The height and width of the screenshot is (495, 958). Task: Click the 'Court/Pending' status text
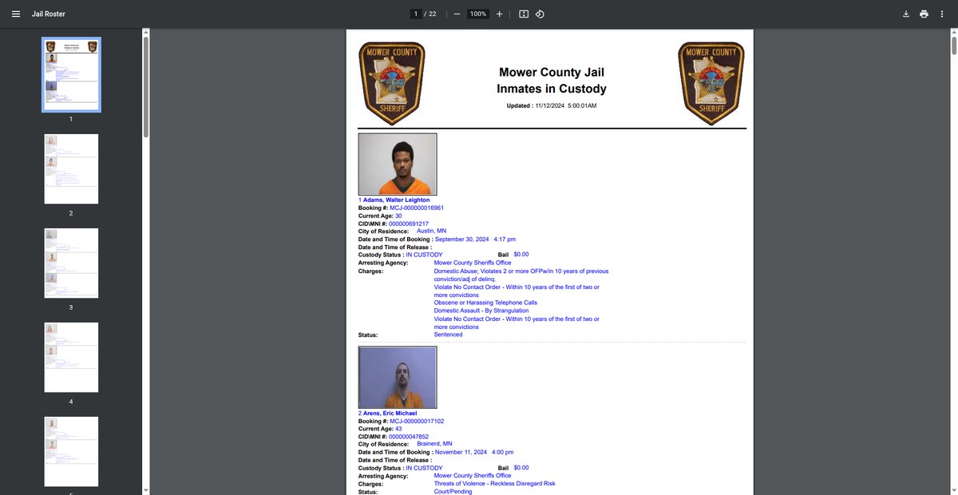453,492
